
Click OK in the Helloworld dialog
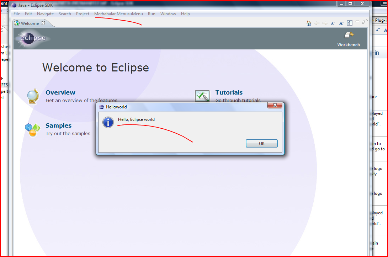pyautogui.click(x=261, y=144)
